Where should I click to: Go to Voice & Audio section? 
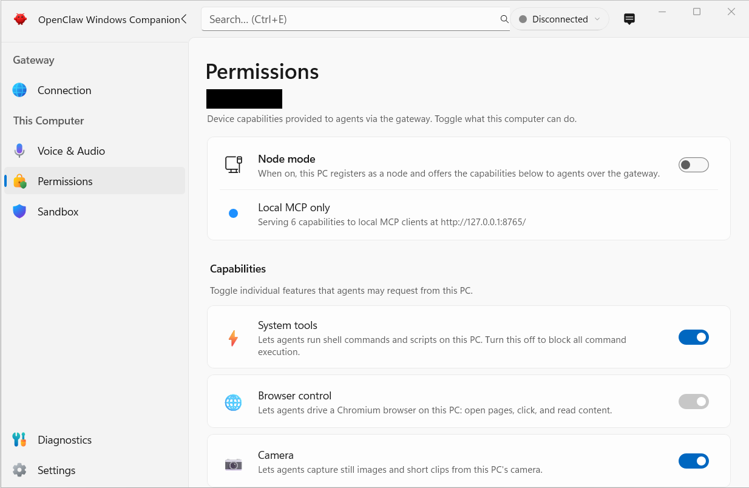[x=94, y=151]
